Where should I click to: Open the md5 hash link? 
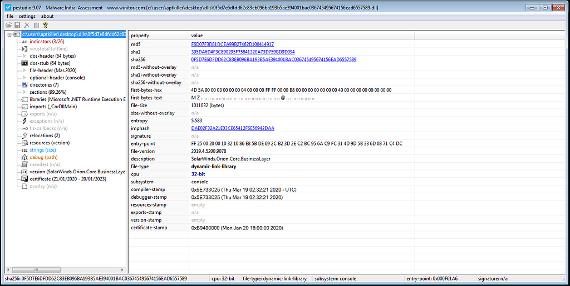232,44
